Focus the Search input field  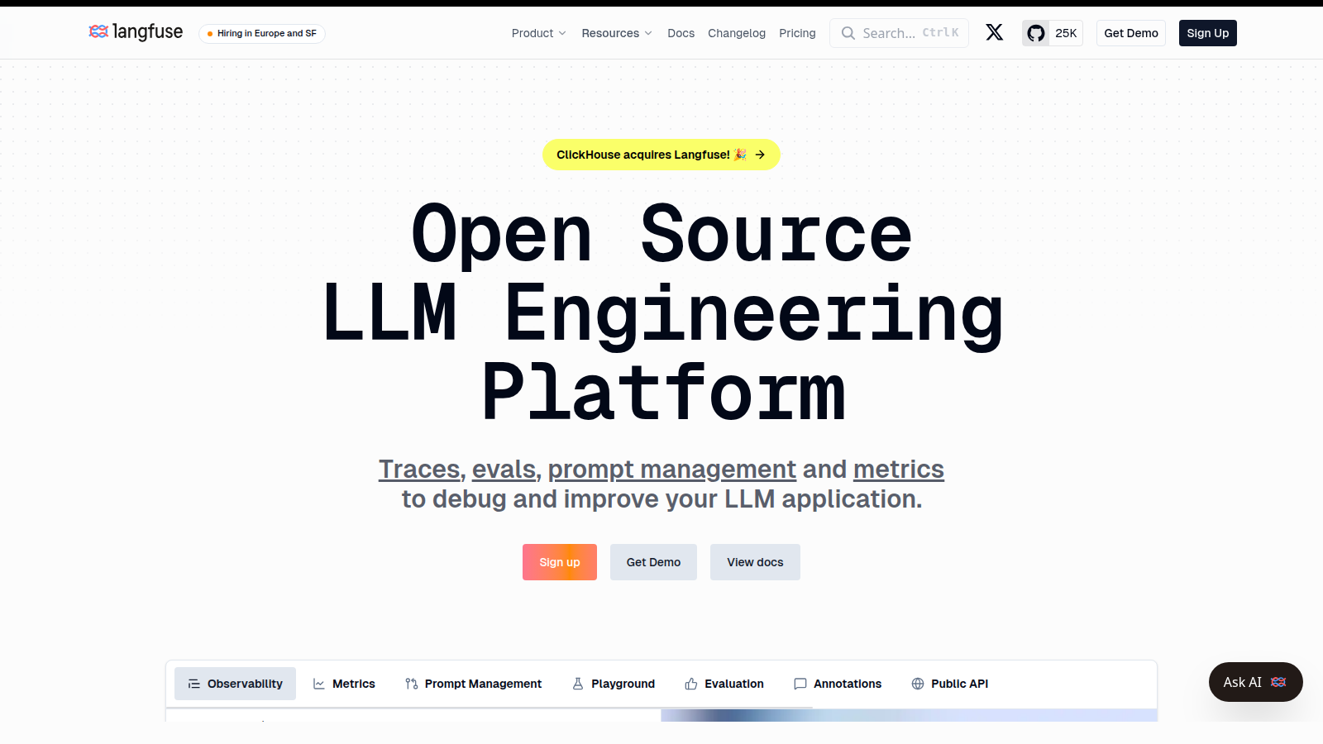(899, 33)
